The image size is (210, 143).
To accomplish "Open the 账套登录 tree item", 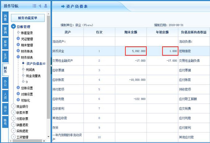I will click(27, 33).
